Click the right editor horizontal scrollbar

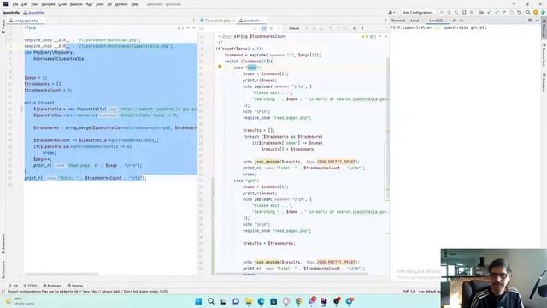point(292,274)
